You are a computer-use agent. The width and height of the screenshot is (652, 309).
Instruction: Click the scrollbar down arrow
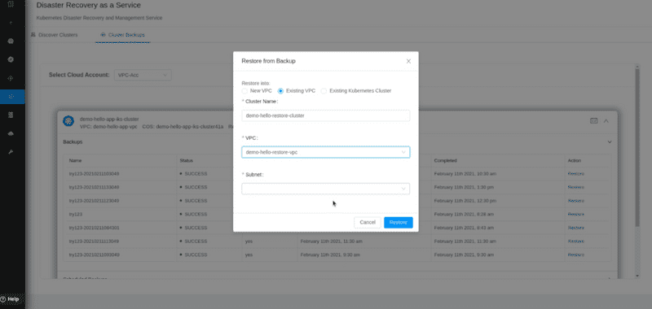(637, 276)
